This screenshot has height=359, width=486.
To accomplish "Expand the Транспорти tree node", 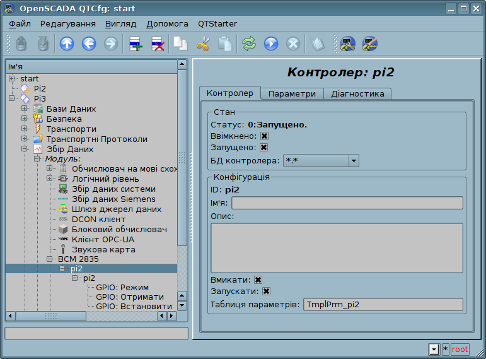I will click(25, 129).
